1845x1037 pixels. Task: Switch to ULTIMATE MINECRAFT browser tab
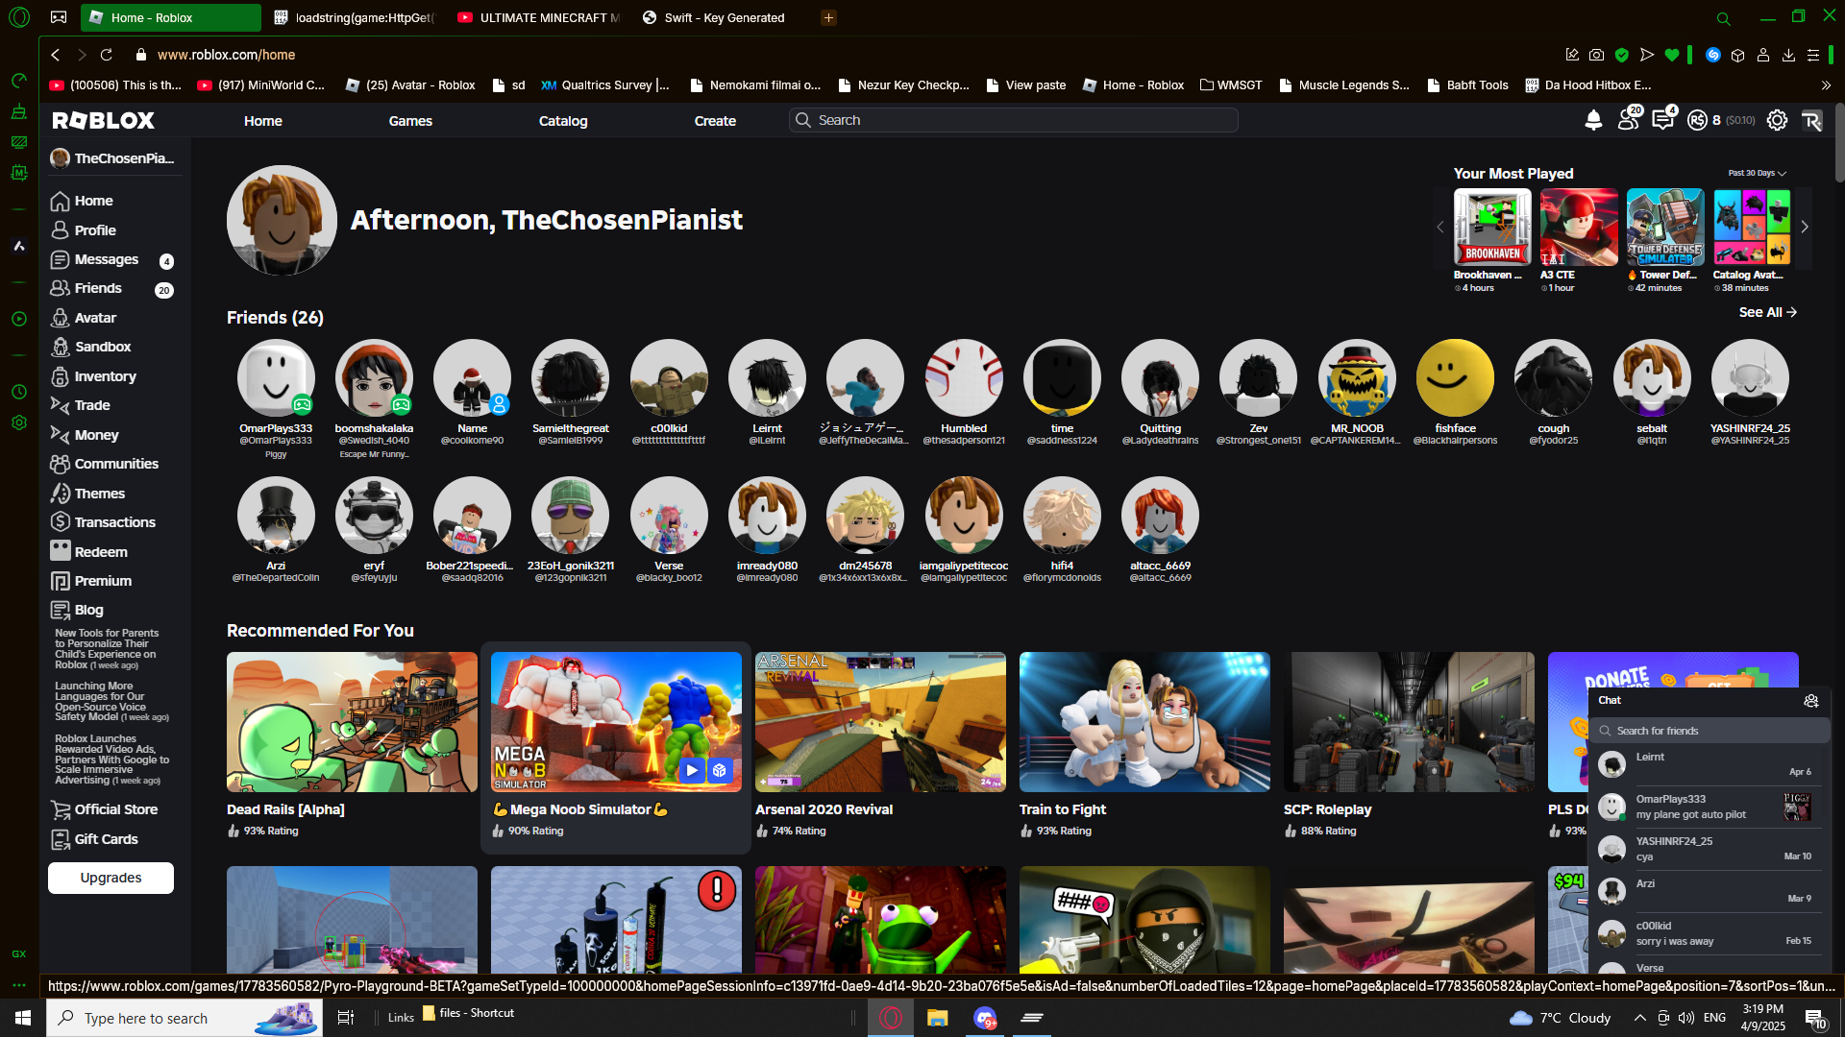click(538, 17)
